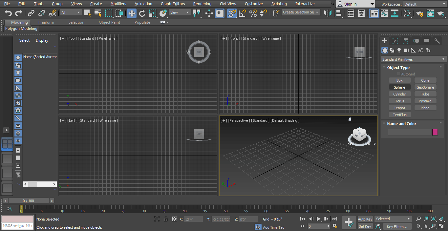Open the Standard Primitives dropdown
Image resolution: width=448 pixels, height=231 pixels.
[413, 59]
